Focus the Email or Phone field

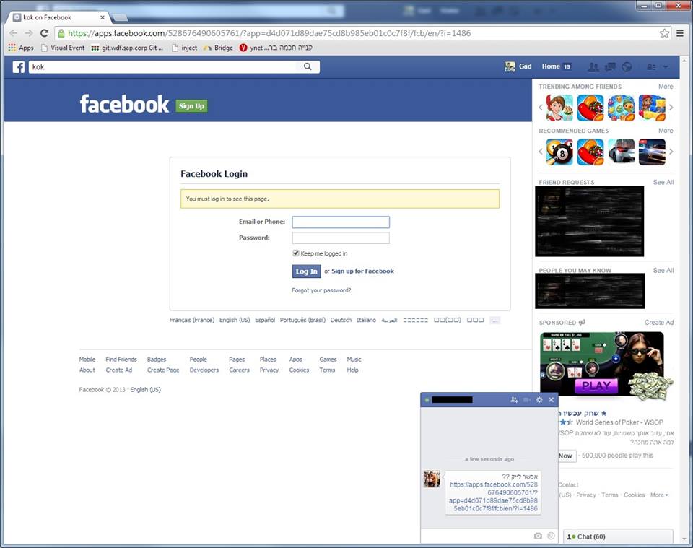[x=341, y=222]
